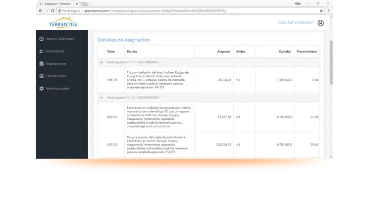368x200 pixels.
Task: Click unit price 12.98
Action: (x=315, y=117)
